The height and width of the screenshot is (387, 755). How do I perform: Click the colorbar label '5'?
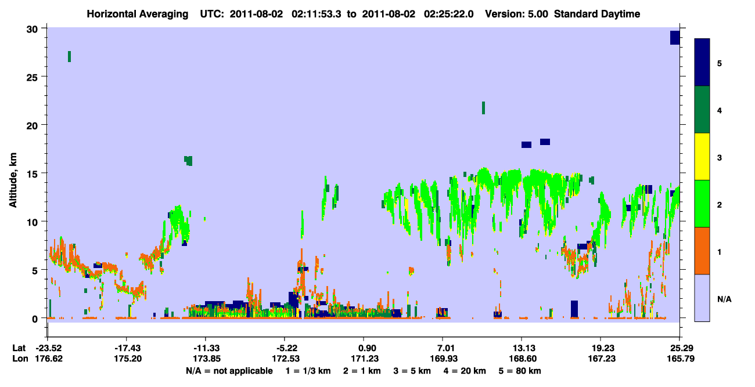pyautogui.click(x=719, y=63)
